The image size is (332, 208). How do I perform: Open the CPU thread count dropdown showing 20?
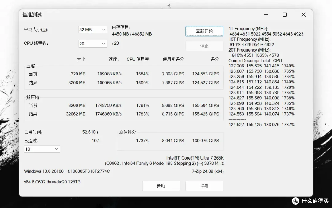pos(93,44)
